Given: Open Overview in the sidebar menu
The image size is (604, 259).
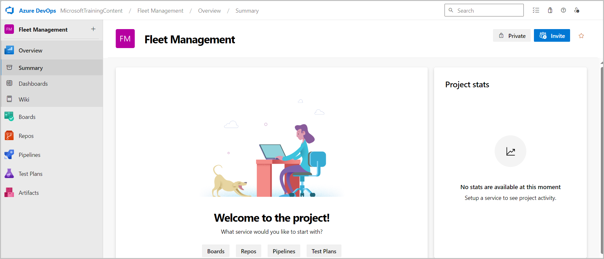Looking at the screenshot, I should [52, 50].
